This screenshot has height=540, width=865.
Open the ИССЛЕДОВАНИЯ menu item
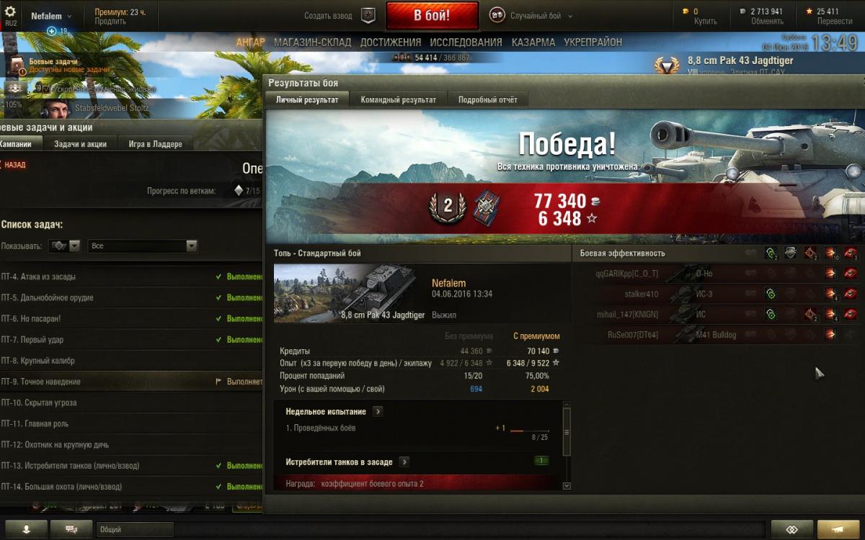[x=466, y=42]
